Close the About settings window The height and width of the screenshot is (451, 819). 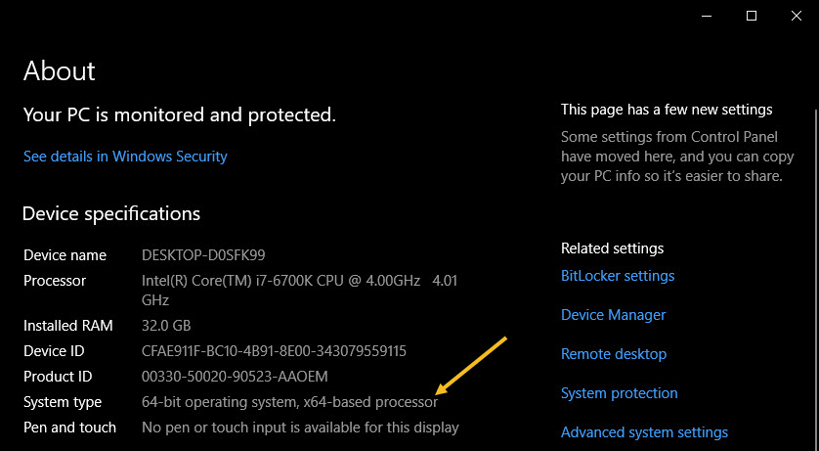[x=796, y=16]
